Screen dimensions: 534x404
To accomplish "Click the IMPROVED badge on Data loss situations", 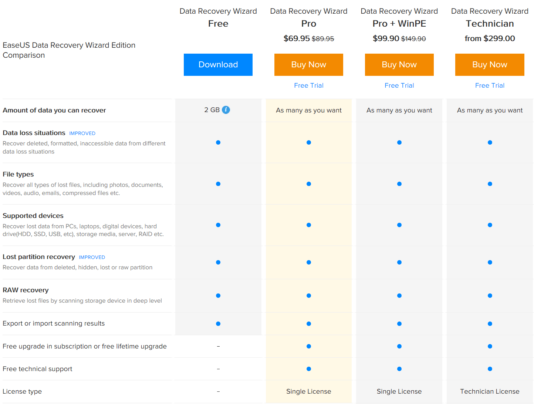I will [82, 133].
